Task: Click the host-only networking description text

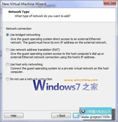Action: coord(60,70)
